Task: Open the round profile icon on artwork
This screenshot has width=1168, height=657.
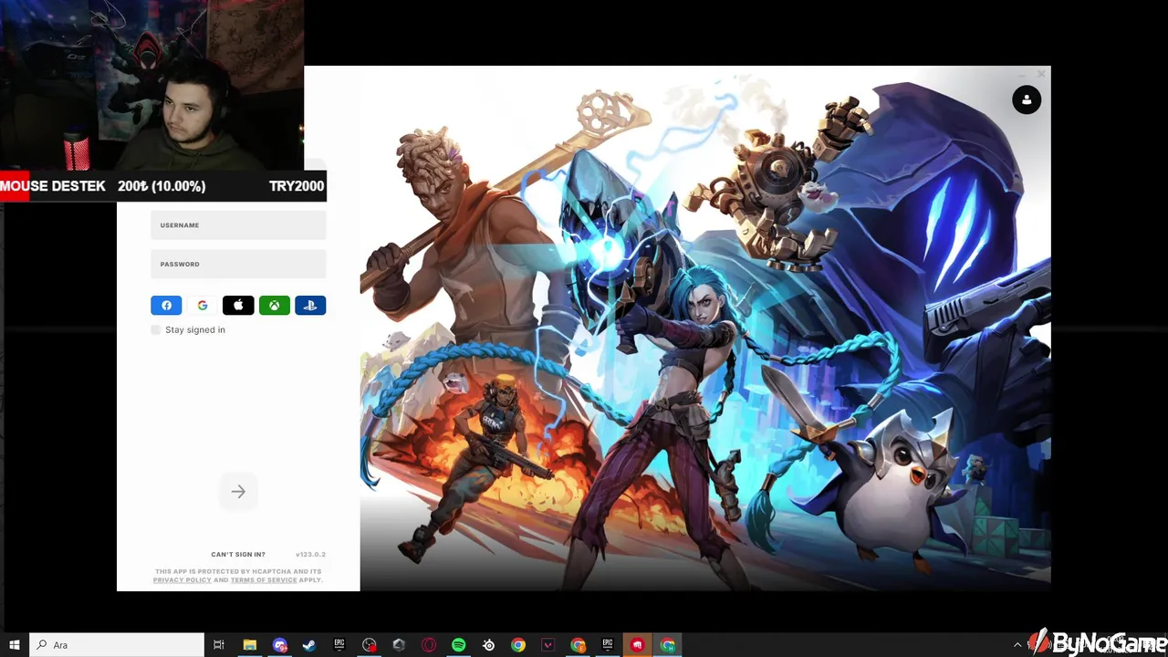Action: click(x=1027, y=100)
